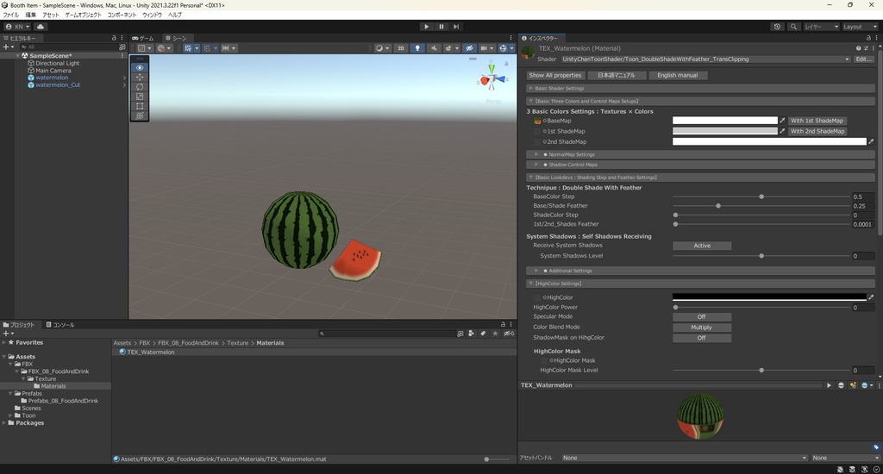The width and height of the screenshot is (883, 474).
Task: Switch to the シーン tab
Action: point(176,38)
